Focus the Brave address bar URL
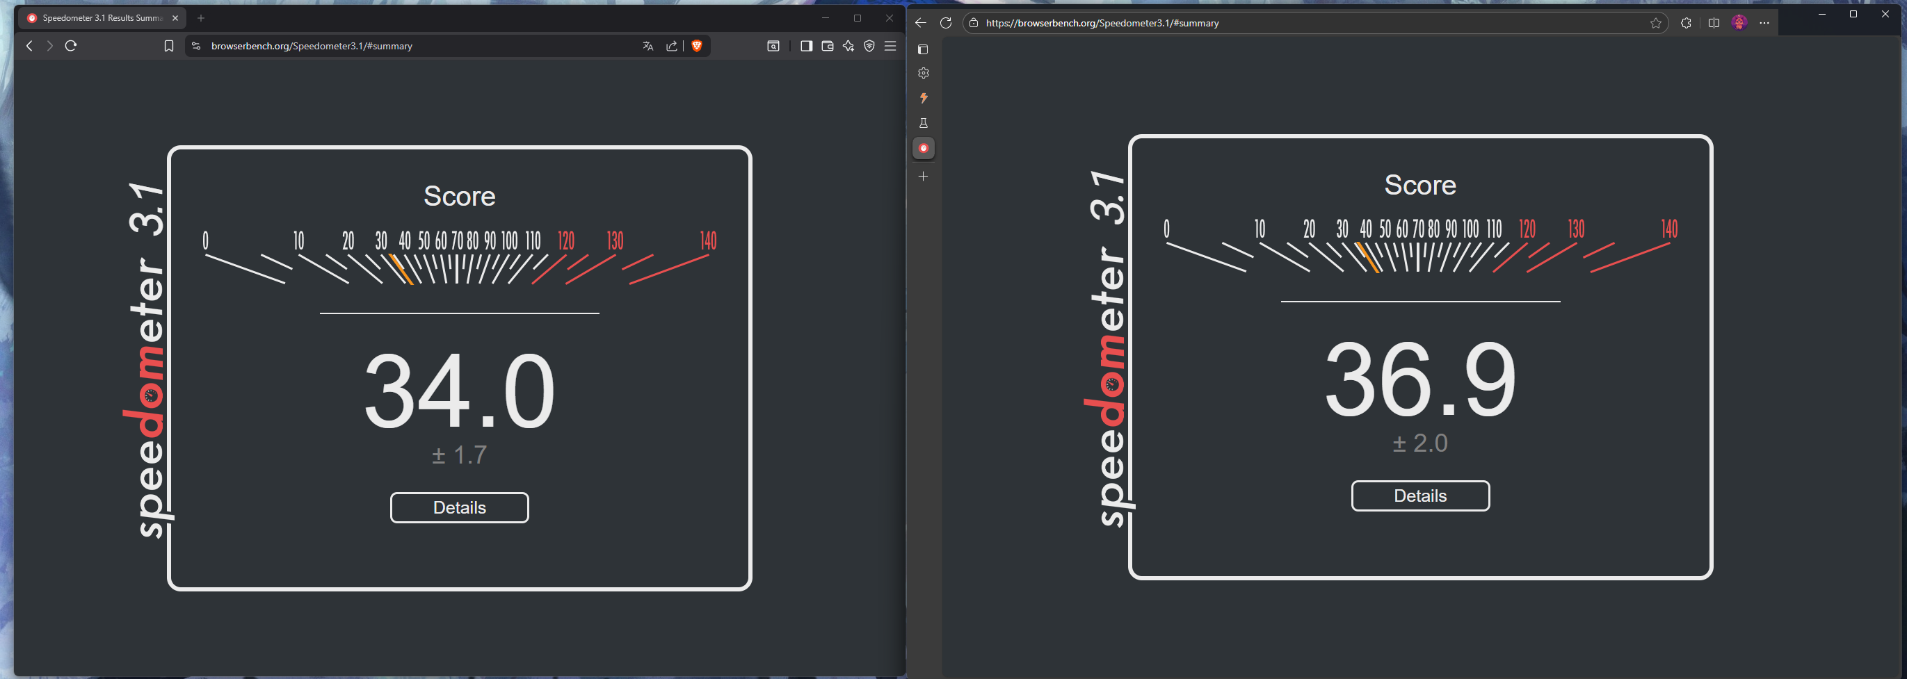 point(312,46)
